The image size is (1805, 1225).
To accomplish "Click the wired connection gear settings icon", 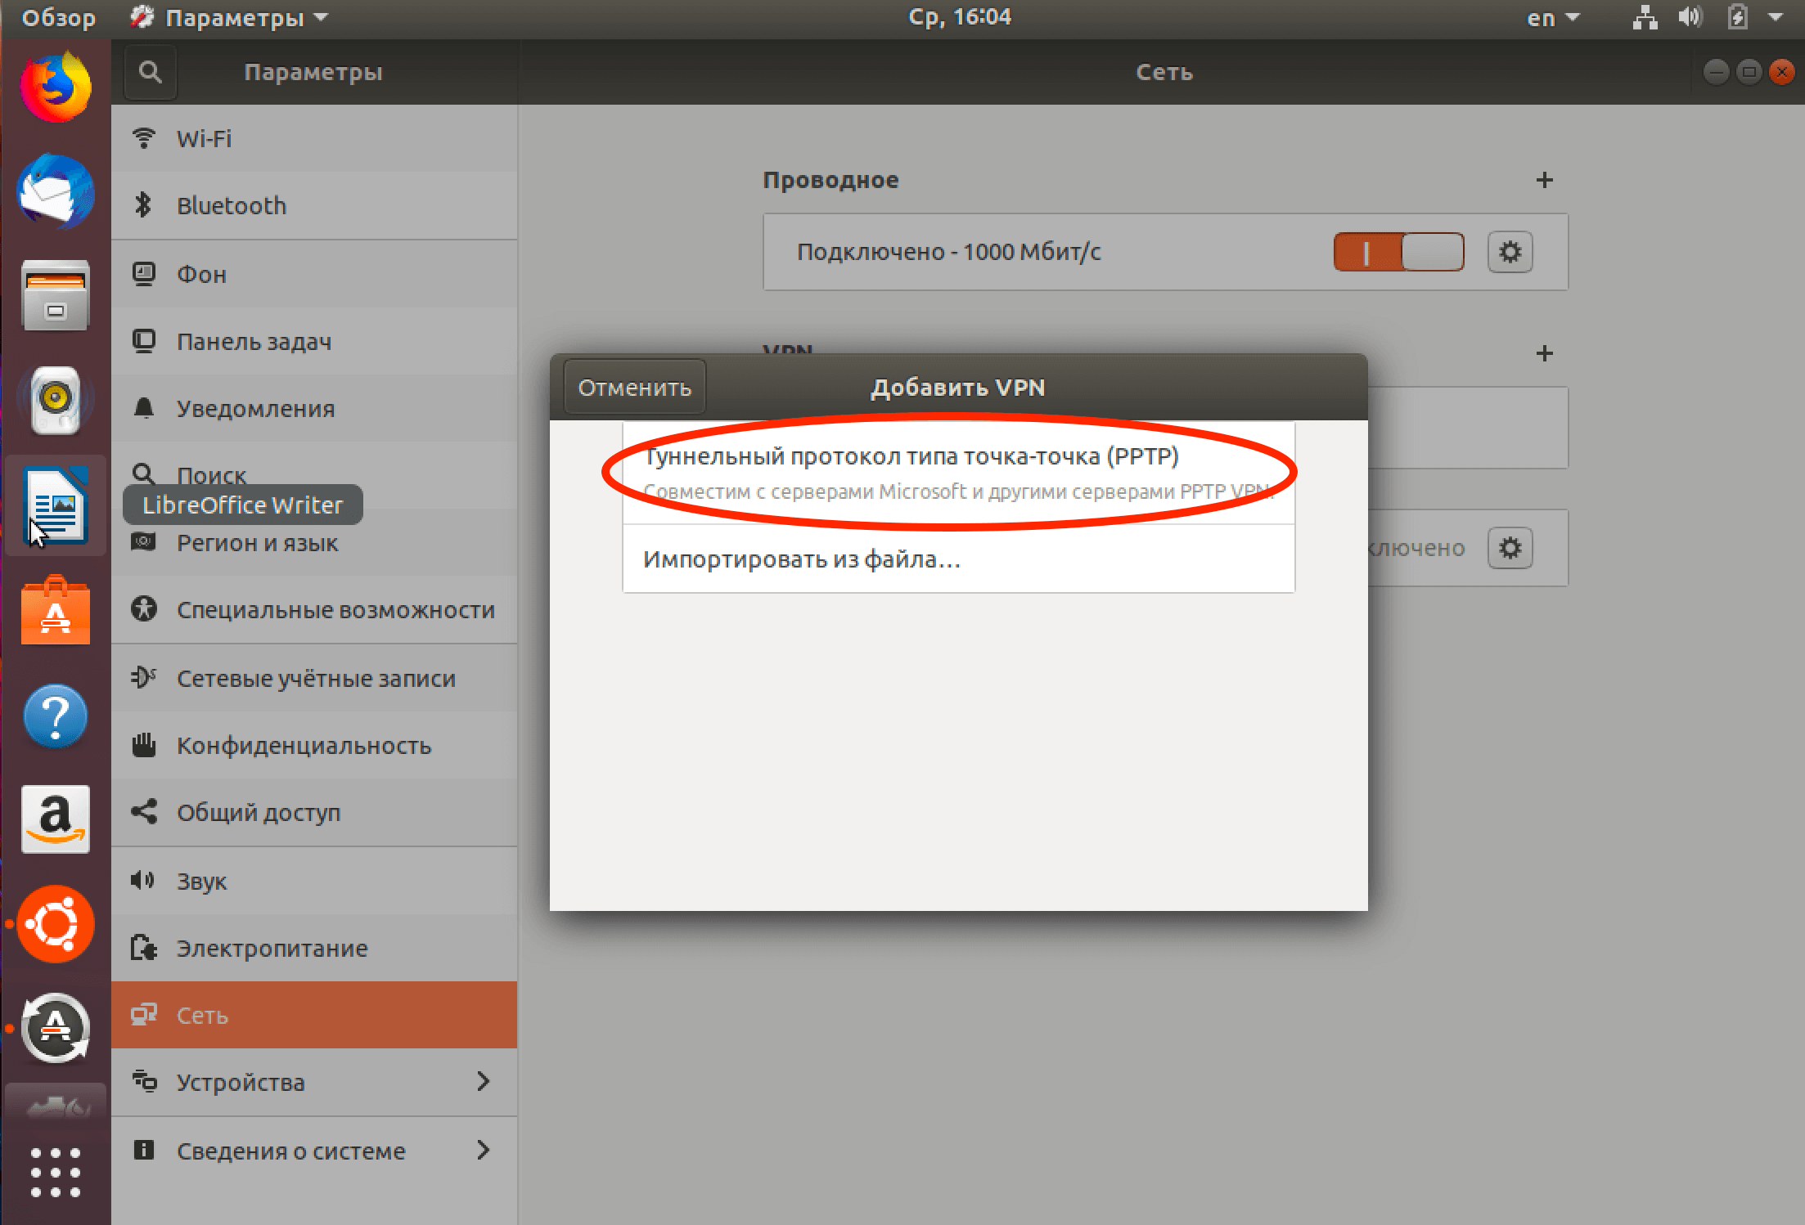I will tap(1514, 252).
